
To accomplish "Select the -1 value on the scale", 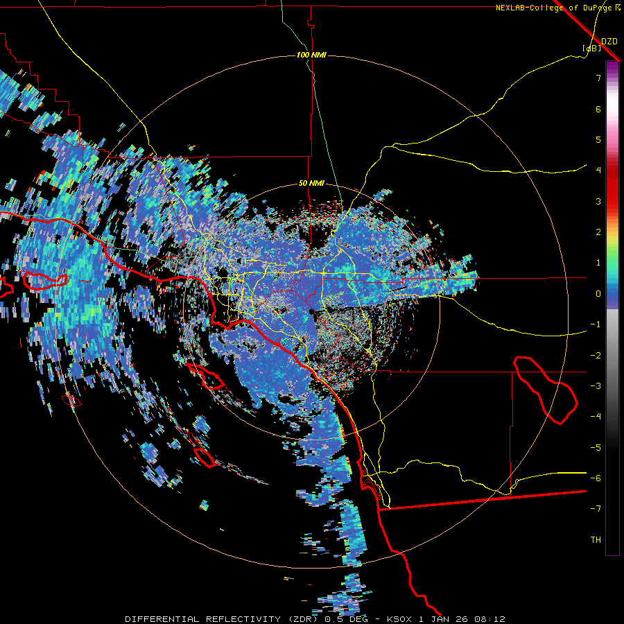I will tap(596, 324).
